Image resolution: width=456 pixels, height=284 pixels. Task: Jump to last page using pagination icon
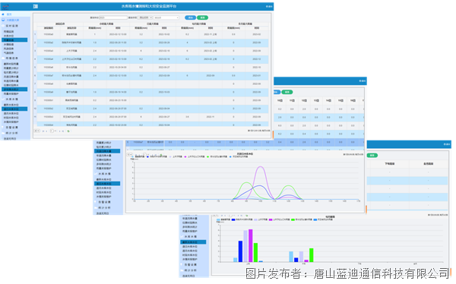(x=63, y=131)
